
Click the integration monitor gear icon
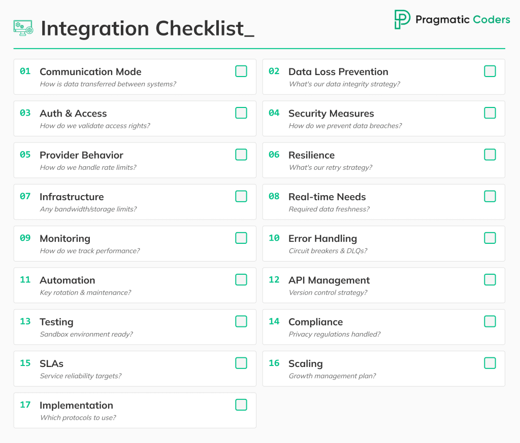coord(23,28)
